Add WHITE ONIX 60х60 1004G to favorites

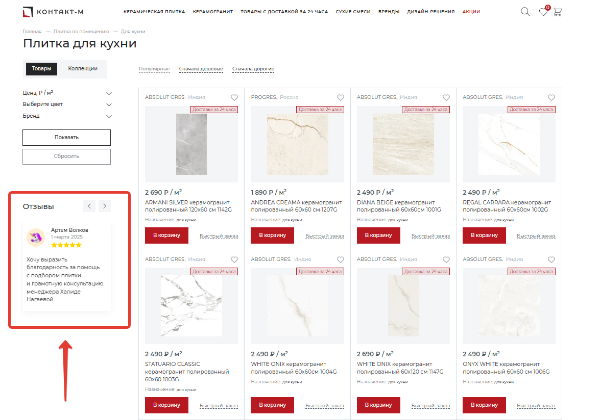coord(340,259)
